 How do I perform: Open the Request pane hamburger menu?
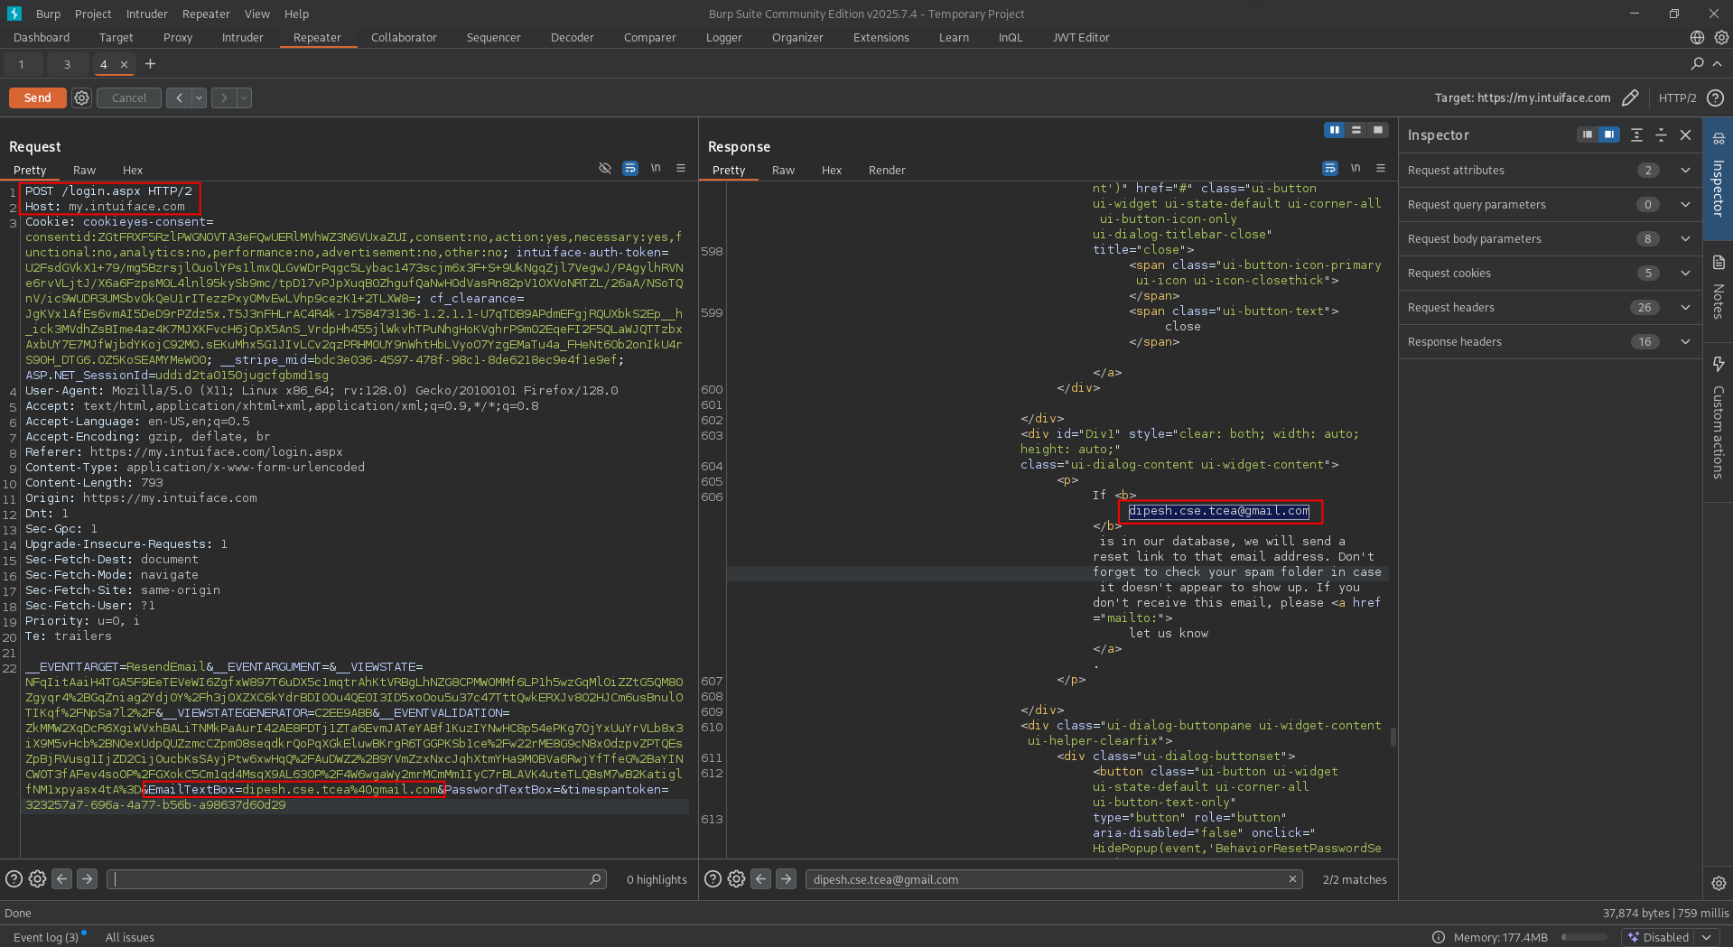tap(681, 169)
